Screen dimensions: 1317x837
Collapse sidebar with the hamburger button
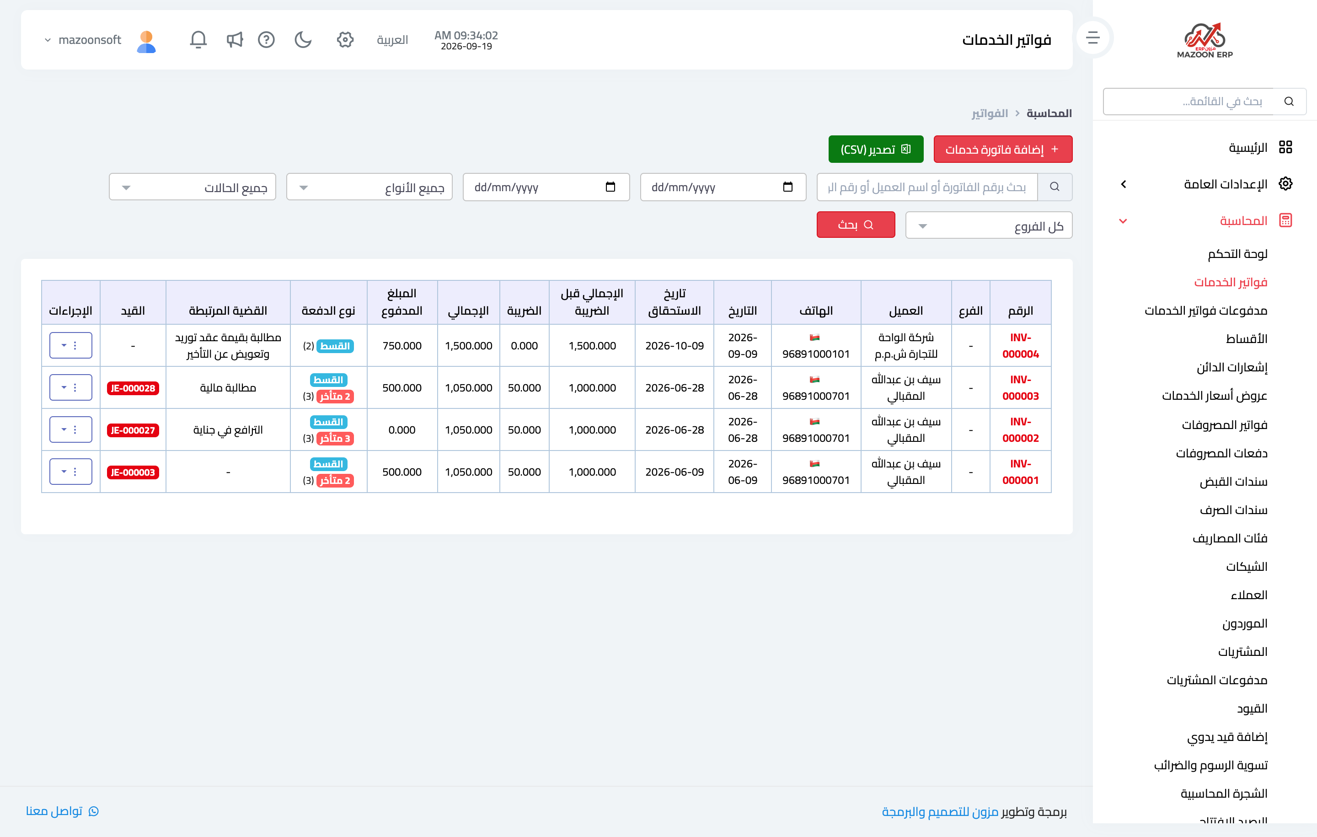coord(1092,37)
